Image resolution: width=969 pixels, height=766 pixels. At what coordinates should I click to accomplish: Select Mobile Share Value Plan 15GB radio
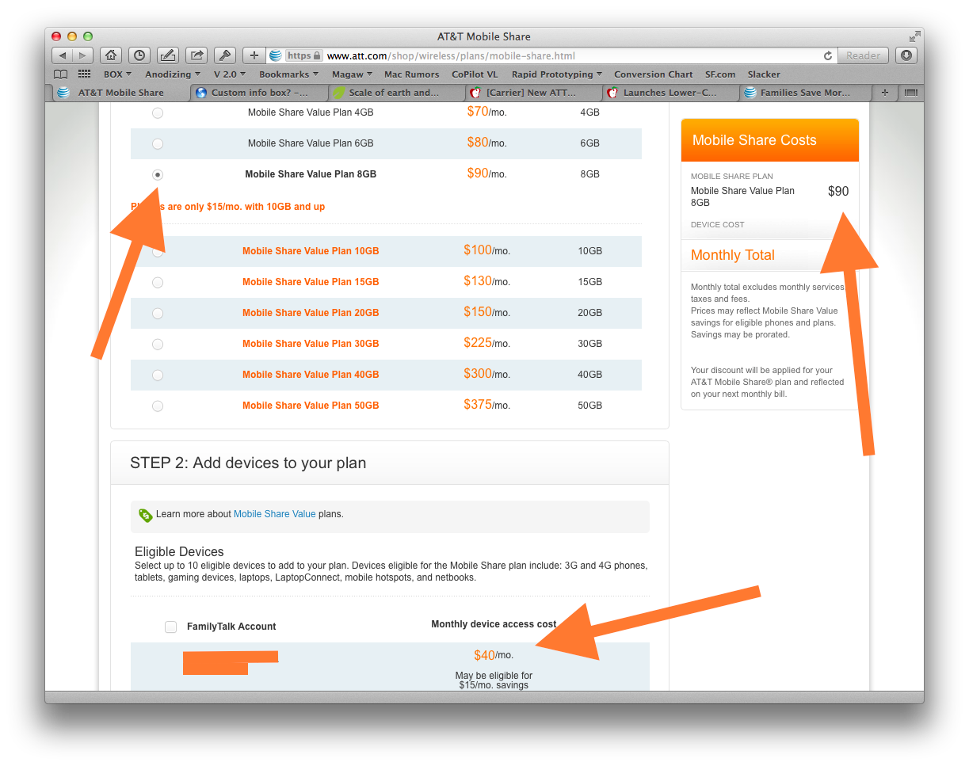point(158,283)
